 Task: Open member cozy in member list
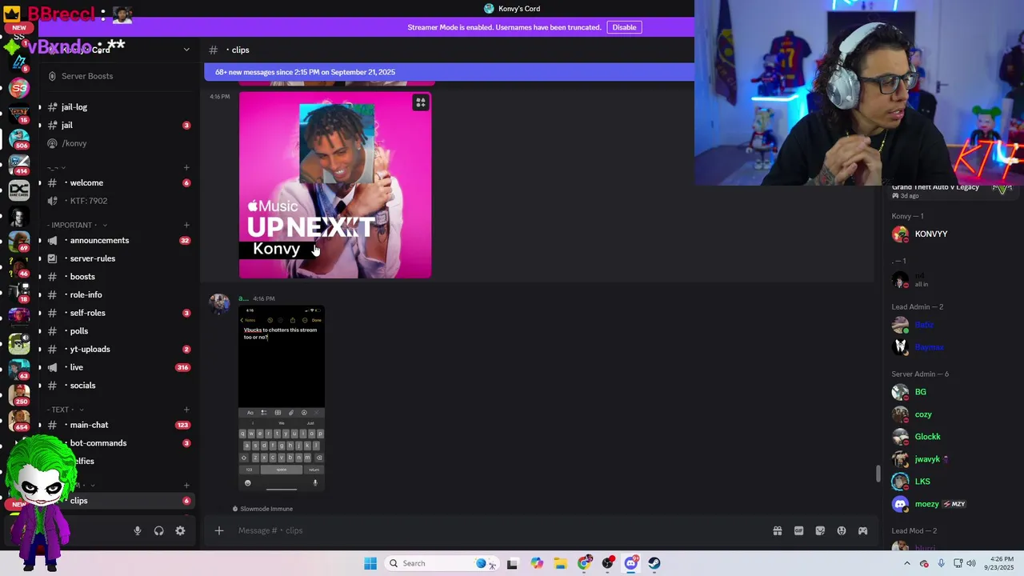(952, 414)
